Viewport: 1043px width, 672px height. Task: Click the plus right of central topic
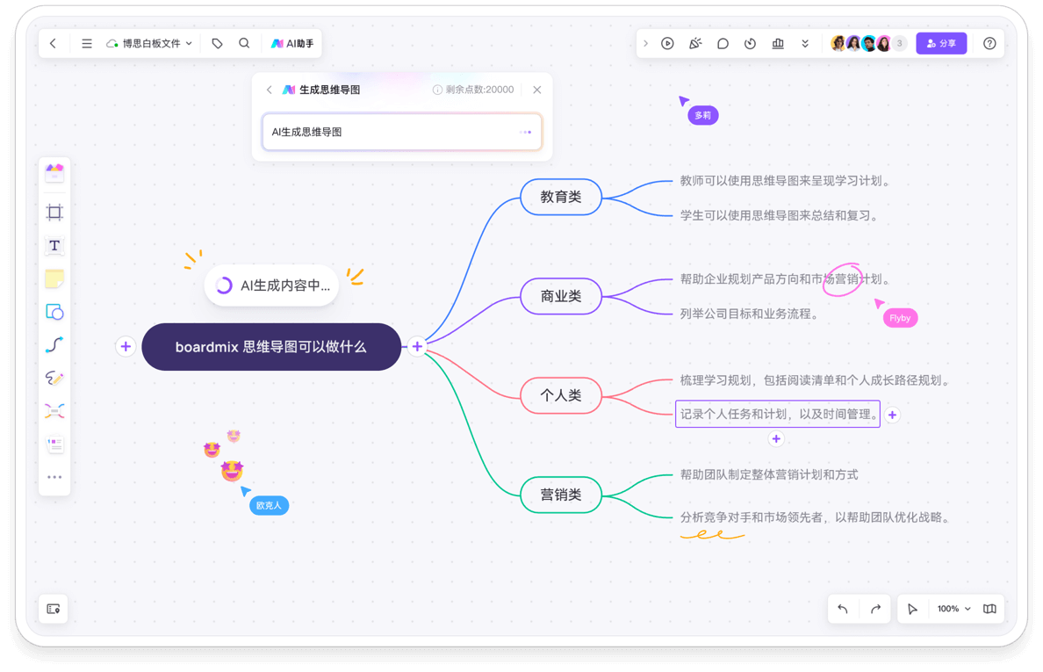click(417, 347)
